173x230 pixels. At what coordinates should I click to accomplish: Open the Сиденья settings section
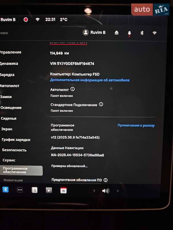[x=9, y=118]
